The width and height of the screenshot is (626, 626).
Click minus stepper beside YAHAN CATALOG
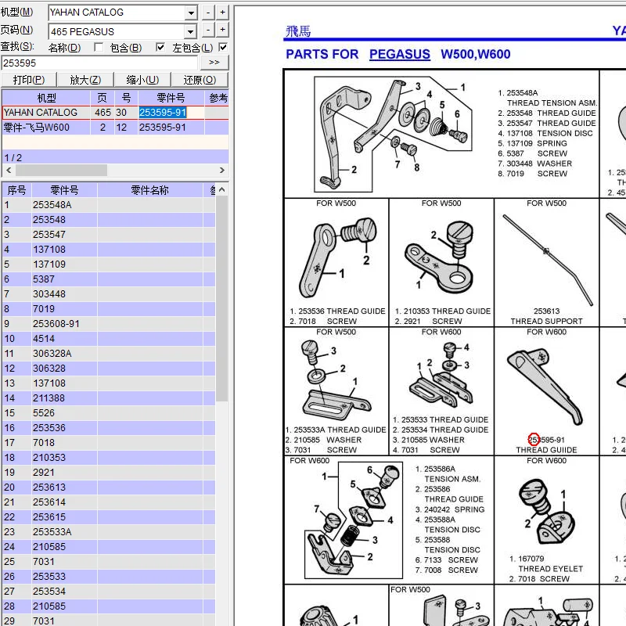tap(208, 13)
